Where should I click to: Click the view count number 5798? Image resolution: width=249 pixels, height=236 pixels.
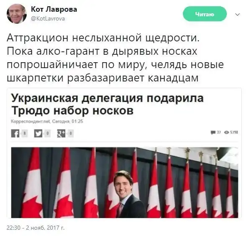click(234, 132)
